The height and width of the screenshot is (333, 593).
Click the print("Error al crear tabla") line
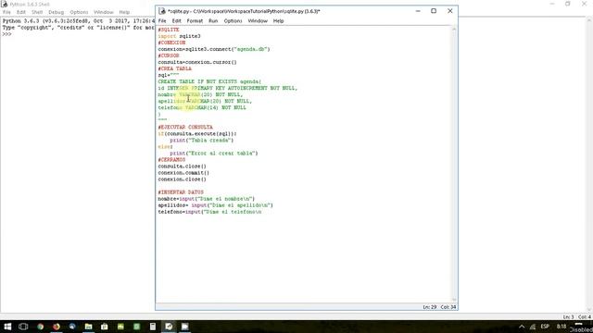coord(214,154)
